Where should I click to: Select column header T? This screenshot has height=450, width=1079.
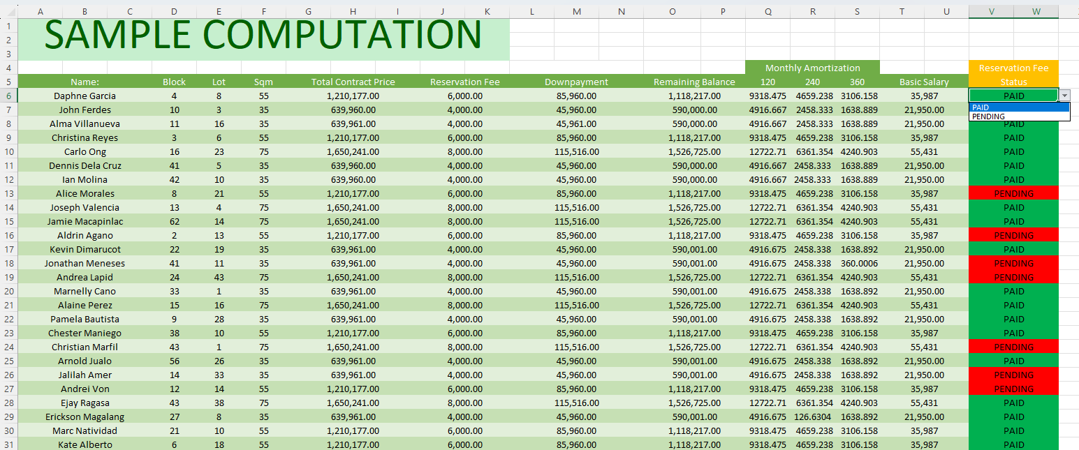click(902, 12)
